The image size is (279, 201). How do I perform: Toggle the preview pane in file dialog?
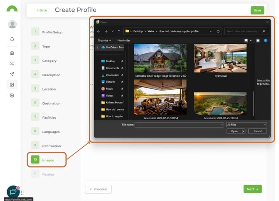pos(258,40)
